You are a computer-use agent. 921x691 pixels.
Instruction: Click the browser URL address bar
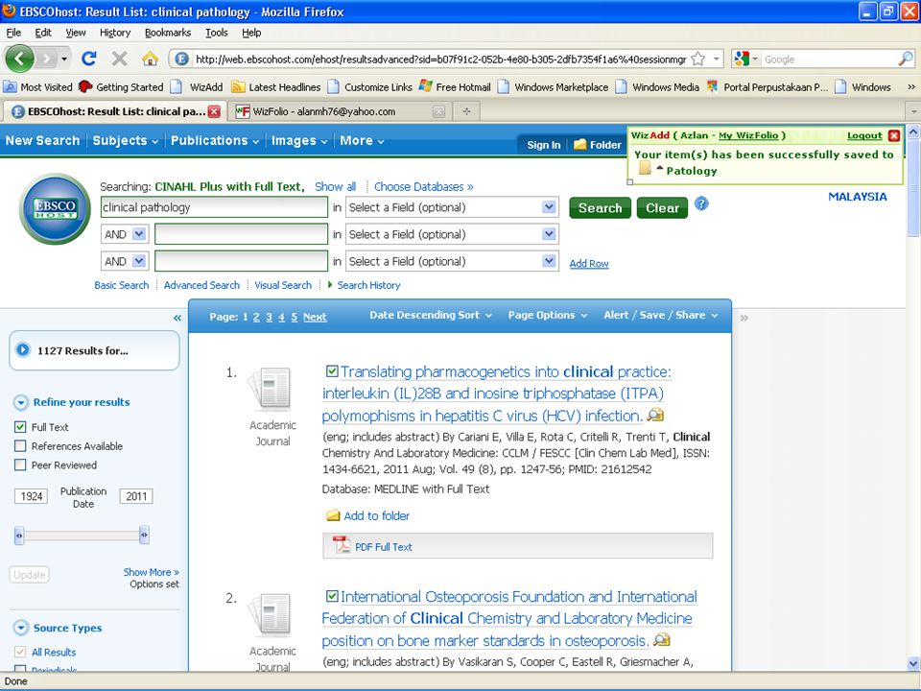point(440,59)
